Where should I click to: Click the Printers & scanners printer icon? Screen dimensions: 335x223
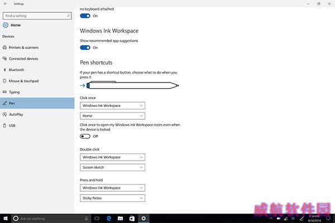(x=4, y=47)
